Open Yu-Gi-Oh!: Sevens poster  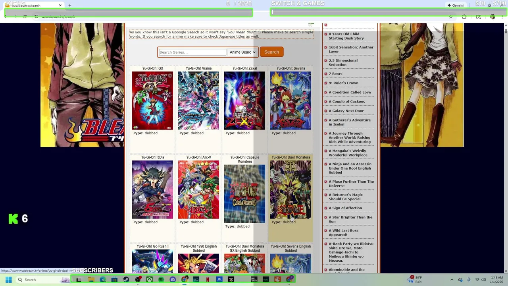(291, 100)
